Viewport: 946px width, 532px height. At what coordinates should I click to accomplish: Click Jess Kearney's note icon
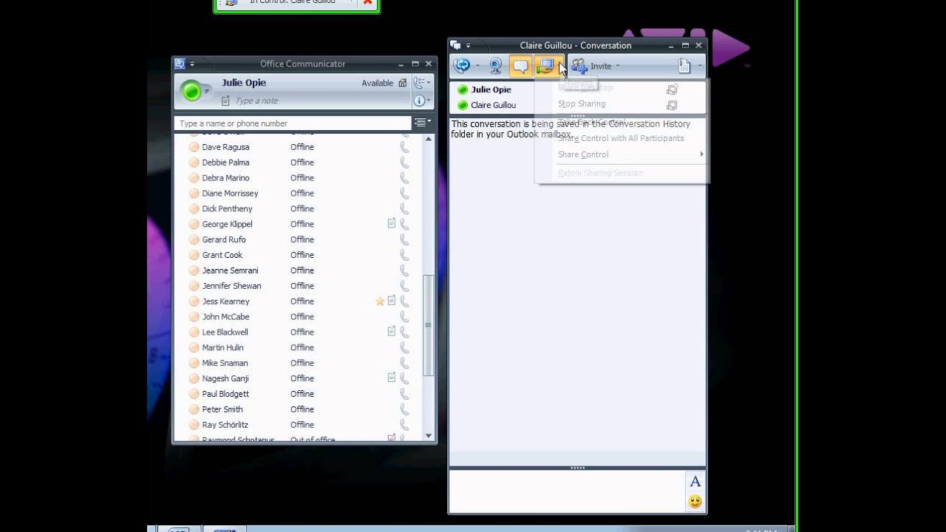(x=392, y=301)
